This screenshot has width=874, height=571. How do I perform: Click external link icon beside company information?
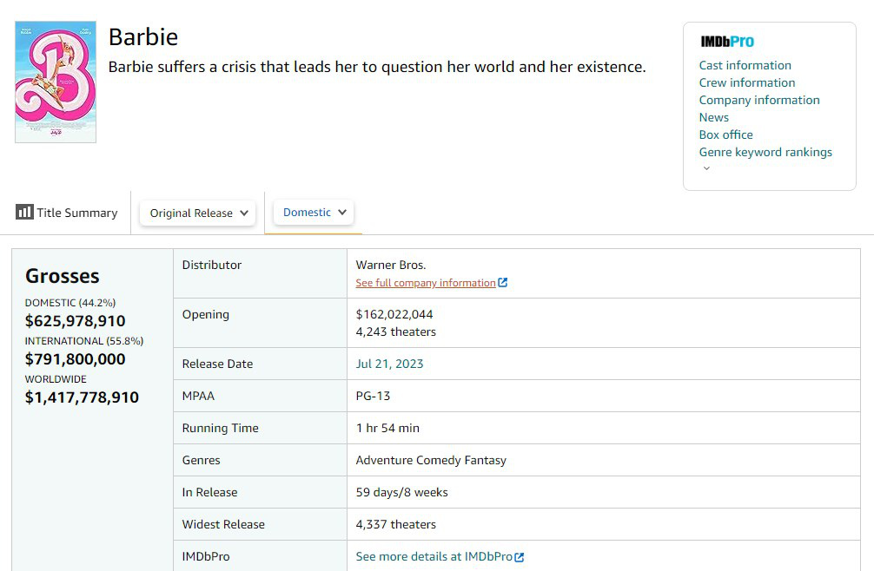pyautogui.click(x=503, y=282)
